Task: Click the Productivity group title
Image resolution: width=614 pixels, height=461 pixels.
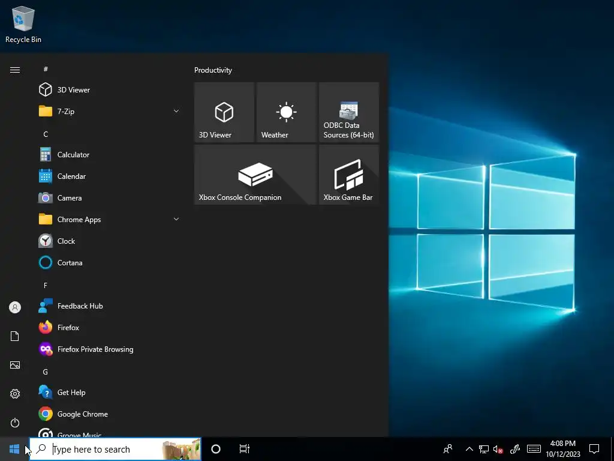Action: point(213,70)
